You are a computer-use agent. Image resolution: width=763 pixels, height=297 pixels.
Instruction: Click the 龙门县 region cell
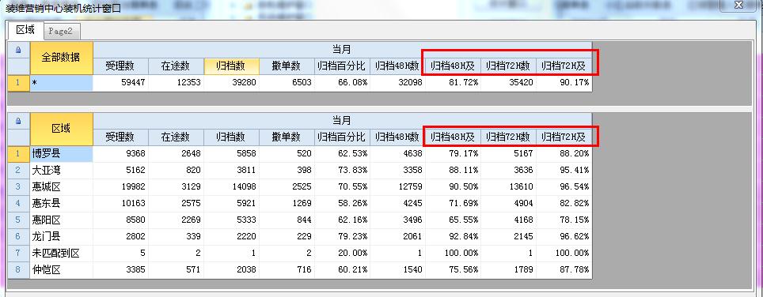click(x=61, y=236)
